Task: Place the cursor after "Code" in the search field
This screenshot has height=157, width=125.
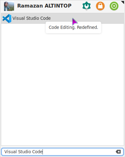Action: pyautogui.click(x=42, y=152)
